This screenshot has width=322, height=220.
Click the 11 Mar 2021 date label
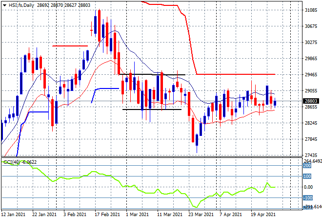[x=170, y=215]
